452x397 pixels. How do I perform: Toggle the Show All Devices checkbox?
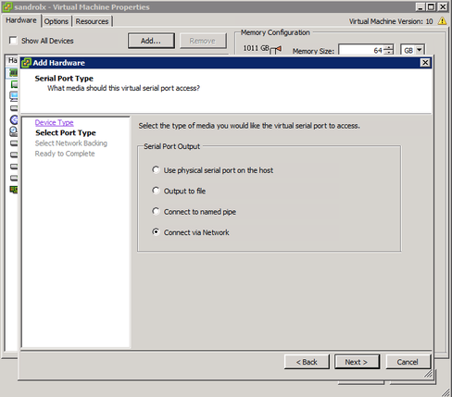click(13, 41)
